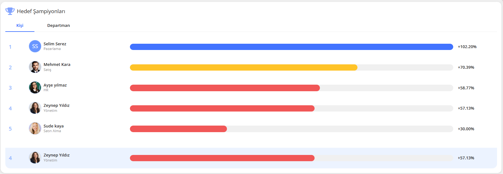Click Ayşe yılmaz's profile photo
Image resolution: width=503 pixels, height=174 pixels.
coord(35,87)
